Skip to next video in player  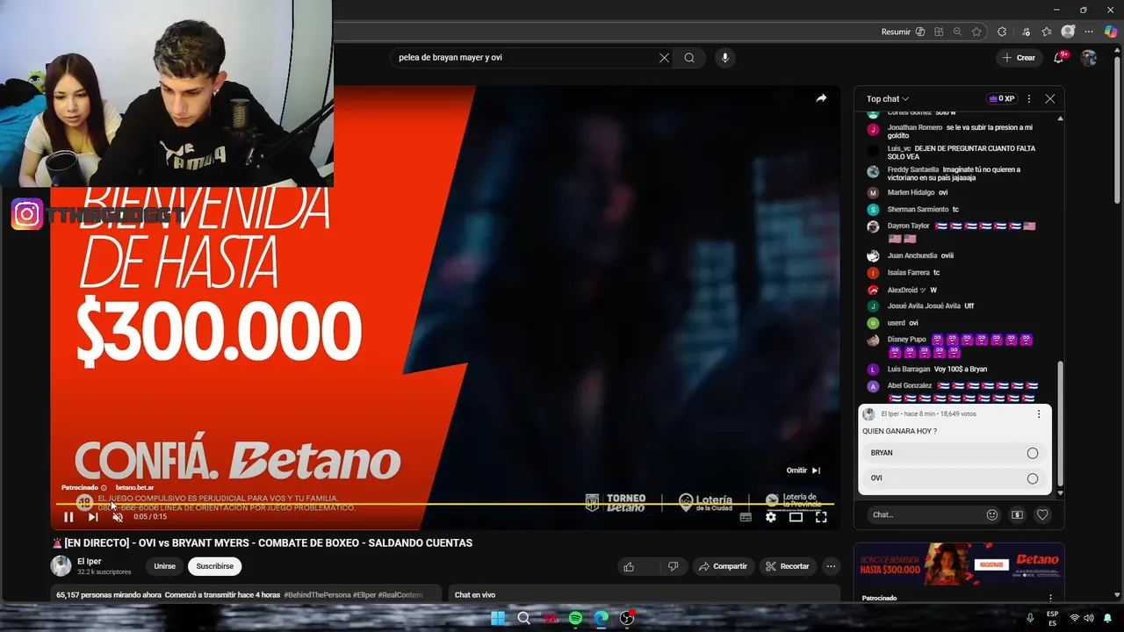[93, 517]
